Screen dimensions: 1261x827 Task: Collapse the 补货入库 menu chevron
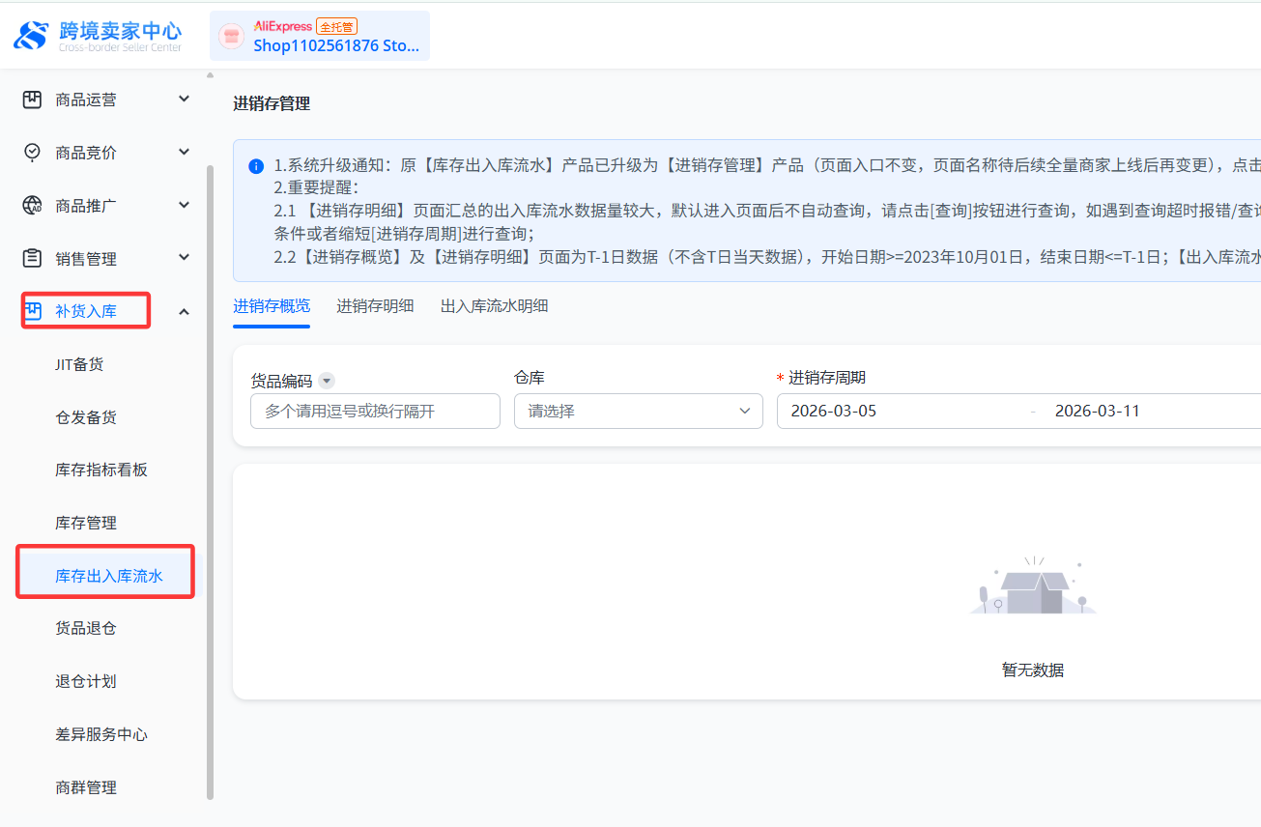tap(184, 311)
